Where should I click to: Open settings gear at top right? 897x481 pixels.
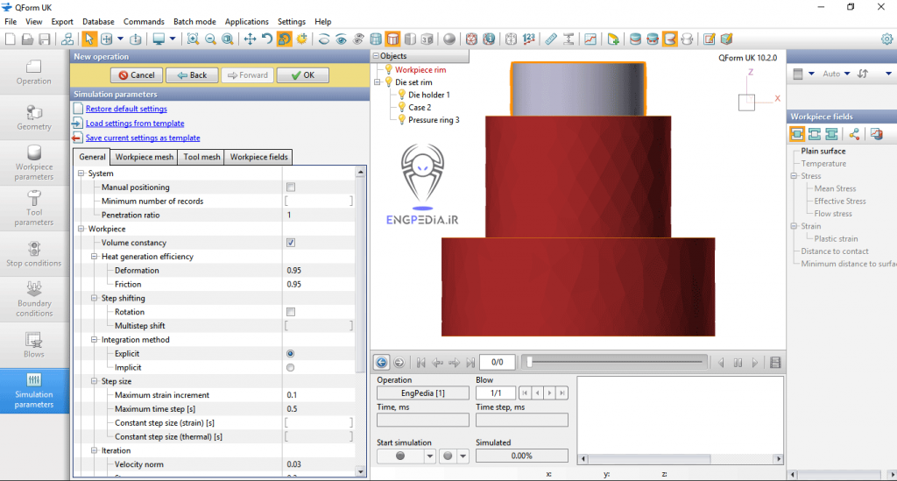[886, 39]
